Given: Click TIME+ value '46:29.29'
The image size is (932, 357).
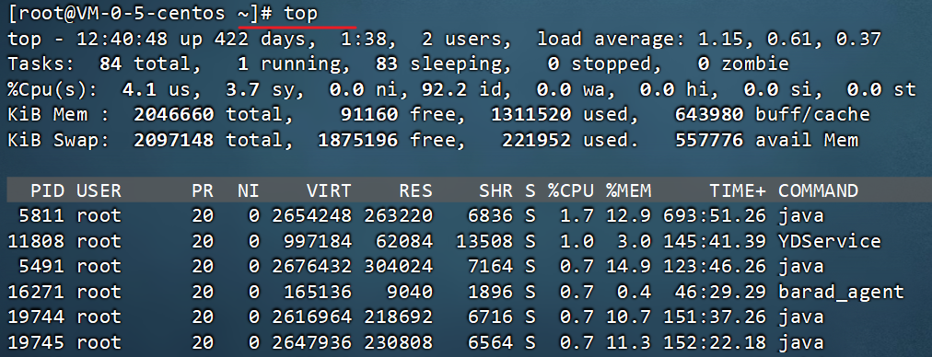Looking at the screenshot, I should click(720, 292).
